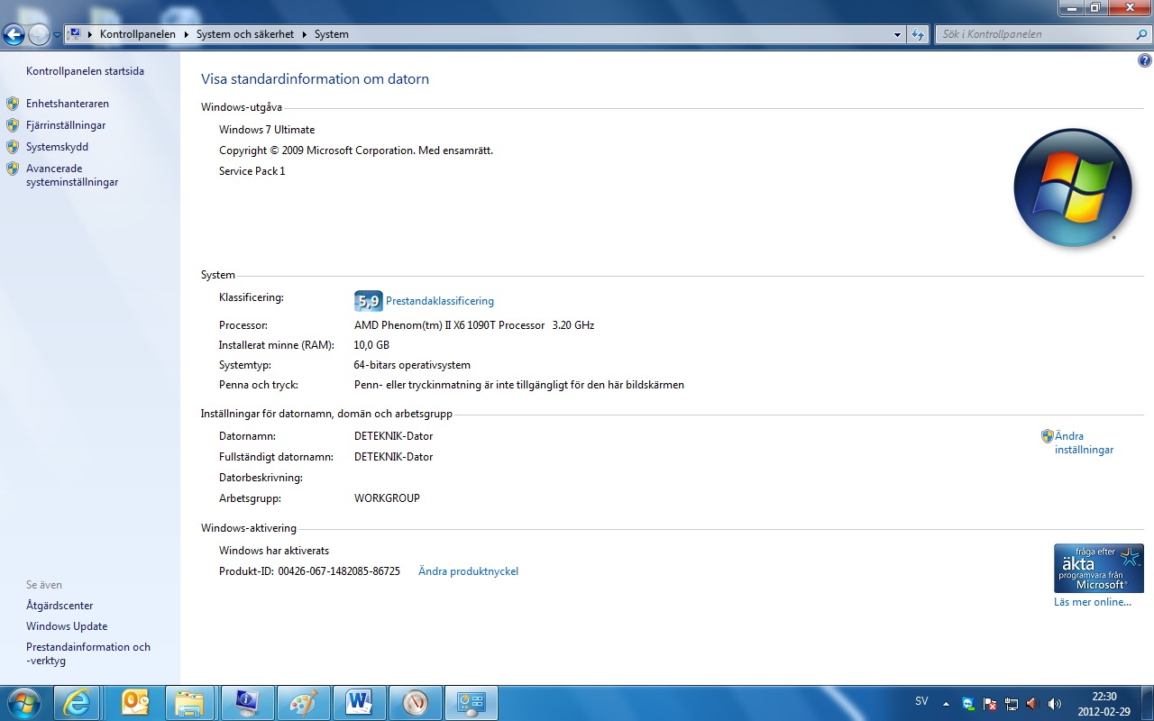The image size is (1154, 721).
Task: Open the system information monitor taskbar icon
Action: point(246,703)
